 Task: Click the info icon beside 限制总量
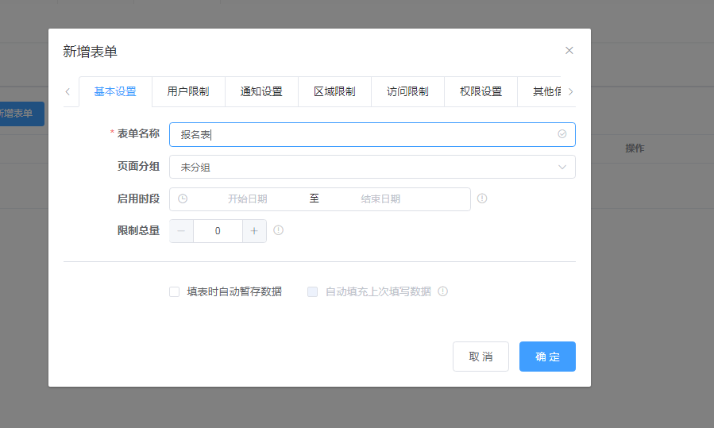point(278,230)
